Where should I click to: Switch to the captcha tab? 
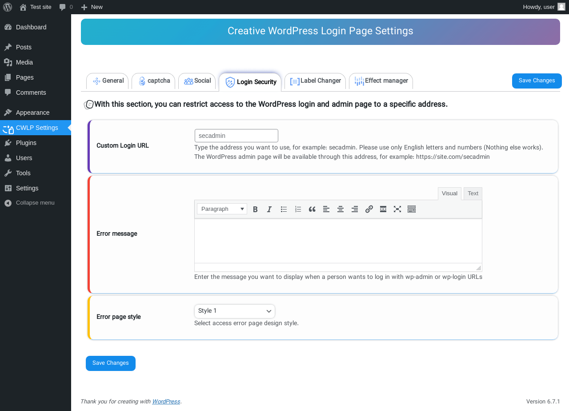154,81
